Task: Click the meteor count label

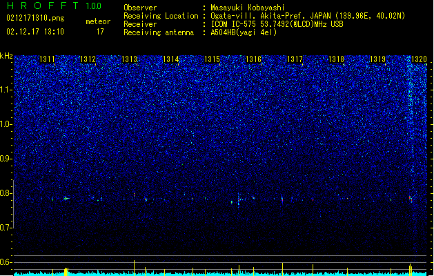Action: pyautogui.click(x=98, y=21)
